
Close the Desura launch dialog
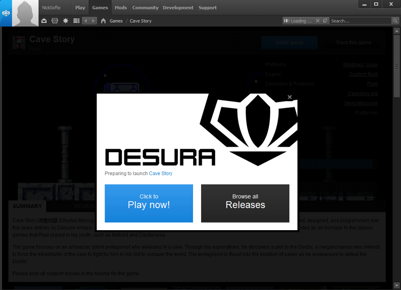coord(289,97)
